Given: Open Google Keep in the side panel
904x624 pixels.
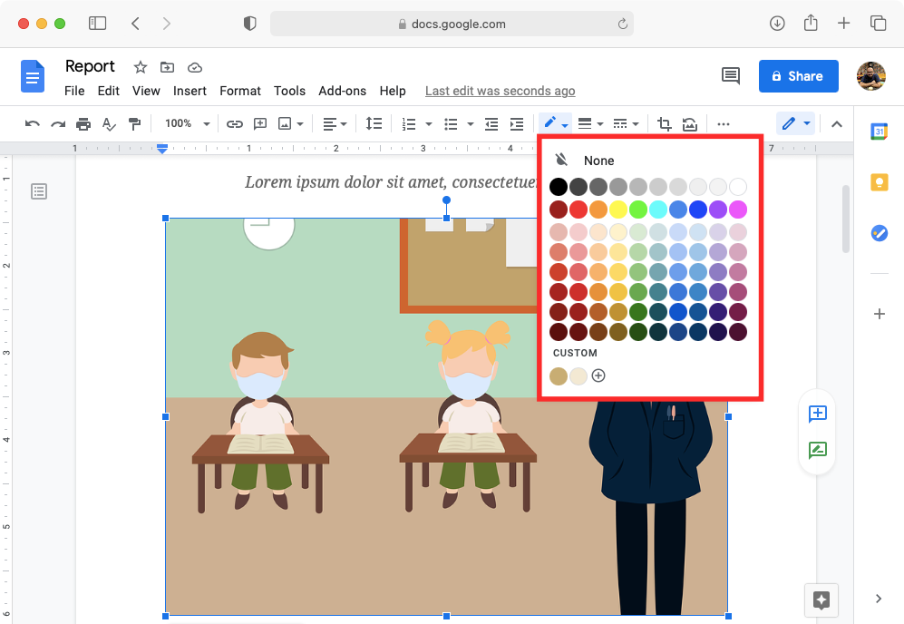Looking at the screenshot, I should (878, 182).
